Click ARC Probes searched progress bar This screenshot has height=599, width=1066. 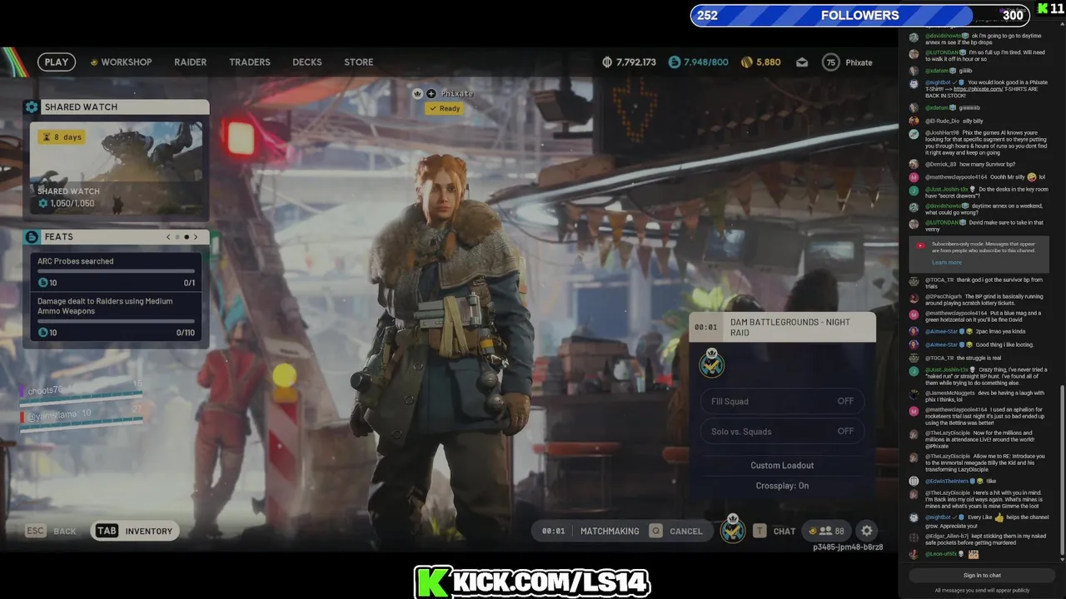coord(116,271)
